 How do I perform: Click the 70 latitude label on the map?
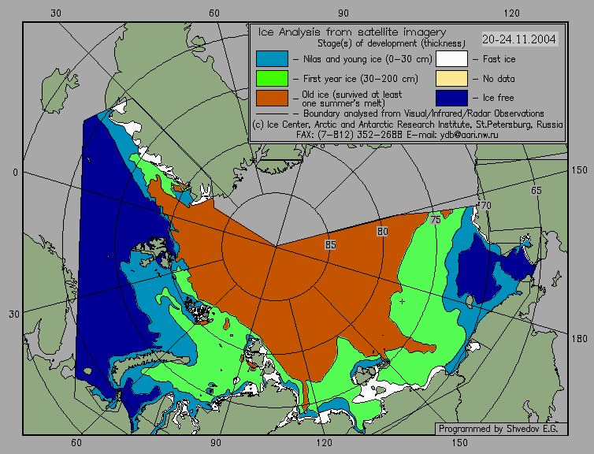tap(485, 206)
